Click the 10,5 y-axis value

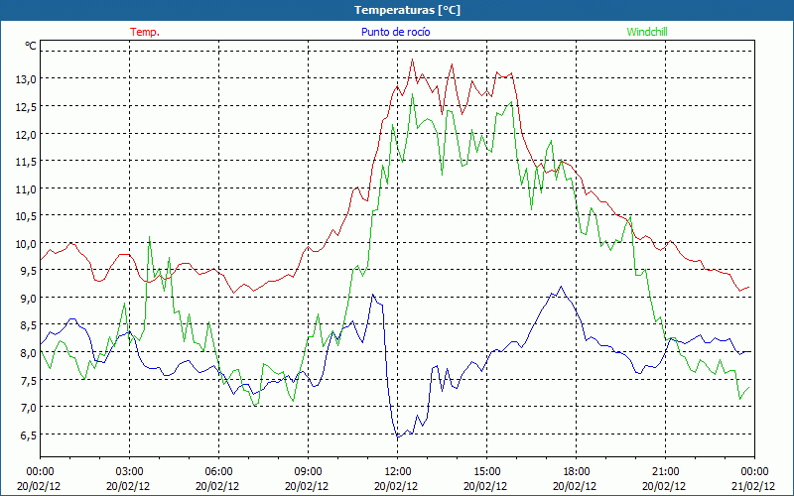(x=26, y=216)
